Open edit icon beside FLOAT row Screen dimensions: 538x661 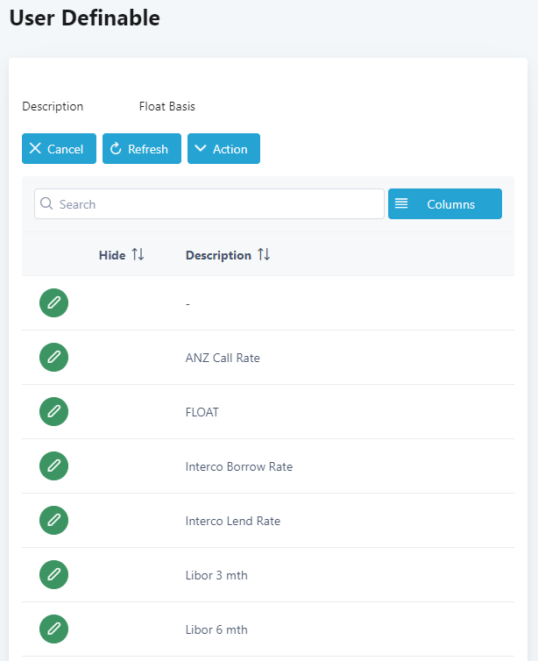[53, 412]
